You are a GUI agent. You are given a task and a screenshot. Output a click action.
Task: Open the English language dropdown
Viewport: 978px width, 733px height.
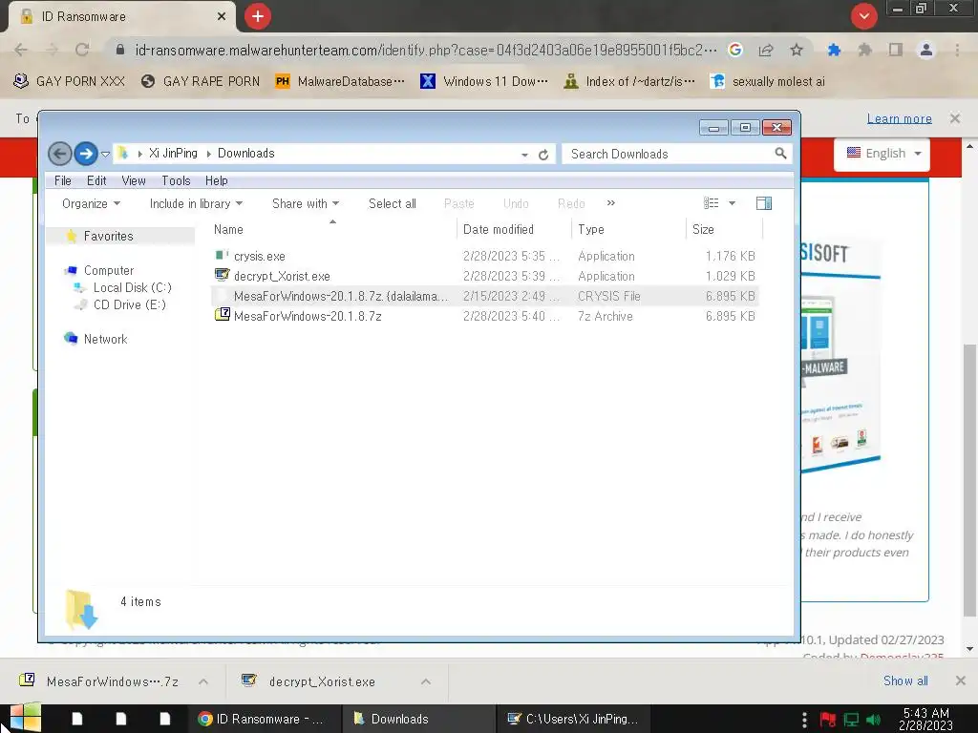point(882,154)
